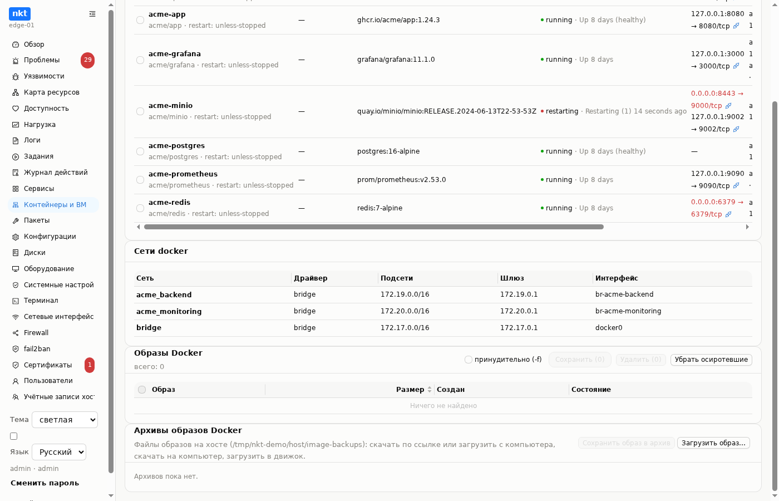Open the link icon next to 9090/tcp

[x=736, y=186]
